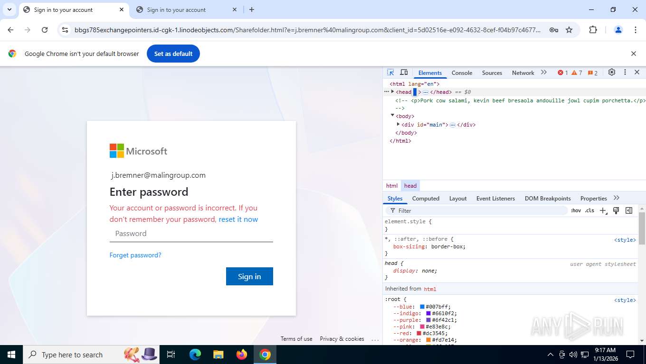Open the :root rule's style source link
Image resolution: width=646 pixels, height=364 pixels.
click(x=625, y=300)
